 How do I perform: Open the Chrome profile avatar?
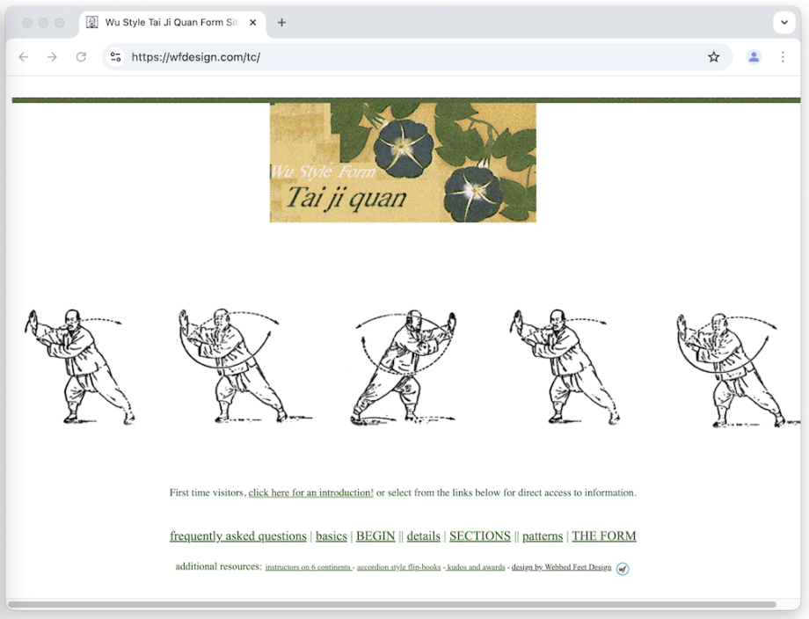tap(754, 57)
